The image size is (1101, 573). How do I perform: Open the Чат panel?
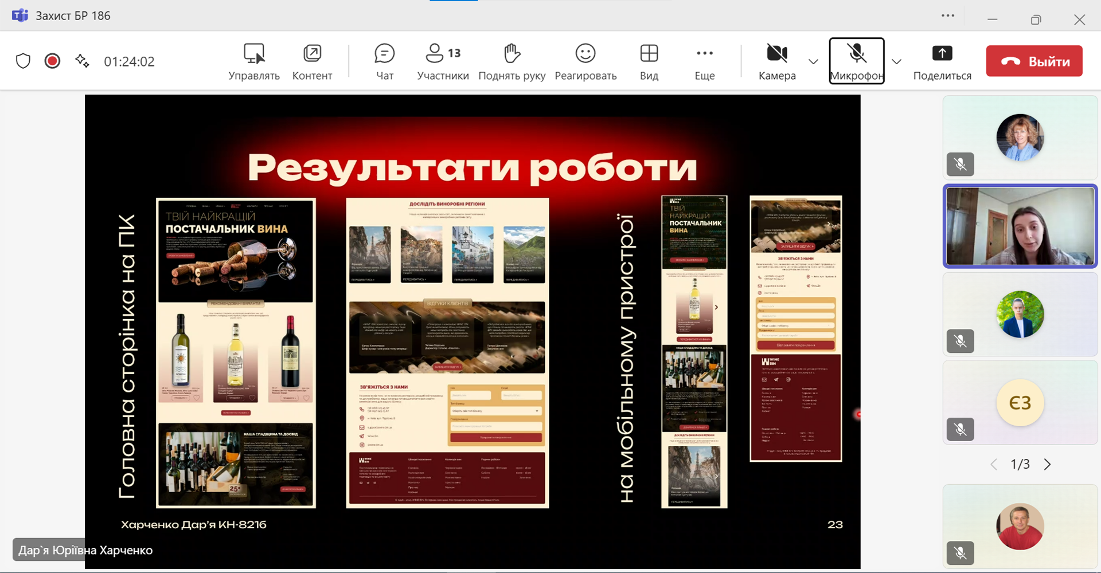tap(384, 61)
